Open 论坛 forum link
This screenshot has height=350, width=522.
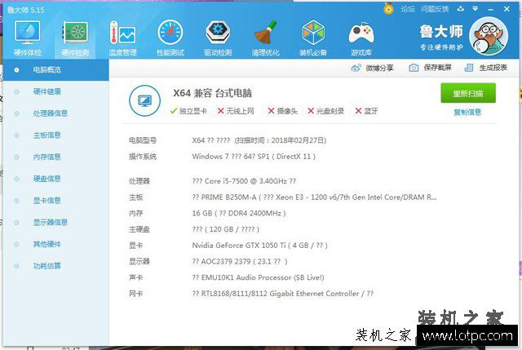[x=408, y=9]
